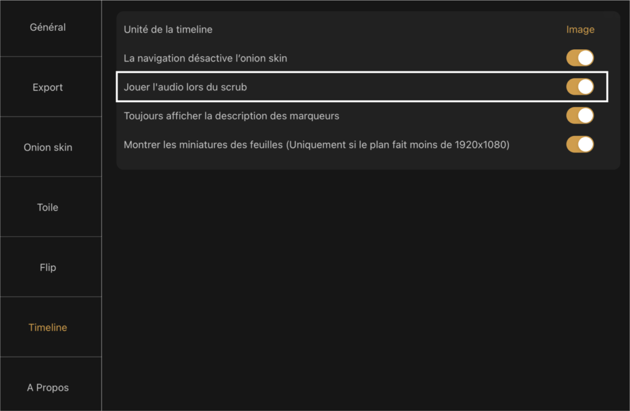Click "Toujours afficher la description des marqueurs" text
This screenshot has width=630, height=411.
pos(231,116)
